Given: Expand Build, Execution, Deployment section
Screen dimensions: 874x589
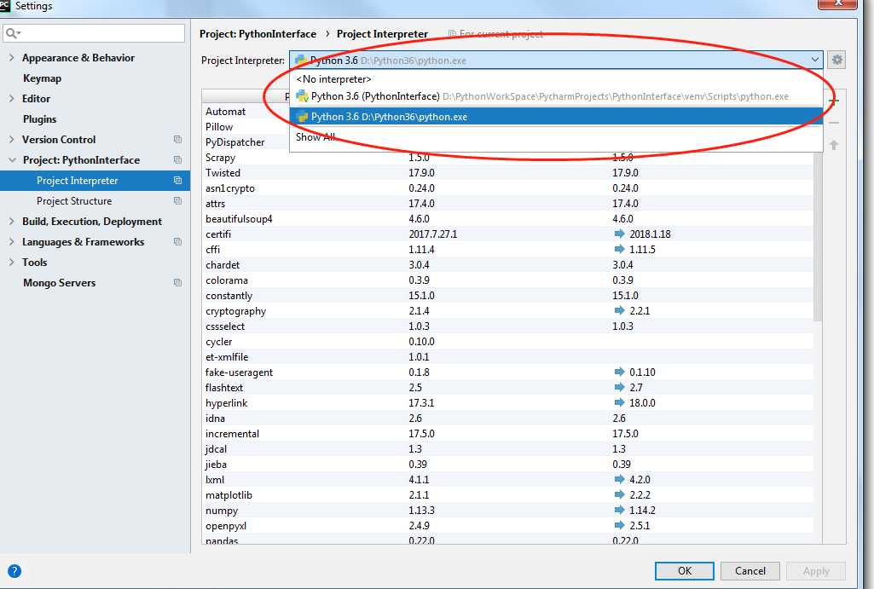Looking at the screenshot, I should (11, 222).
